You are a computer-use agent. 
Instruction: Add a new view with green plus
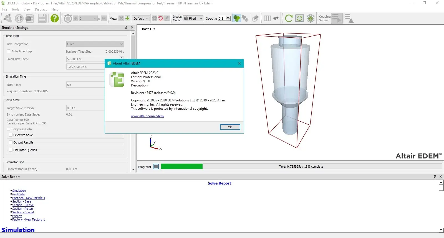(x=127, y=18)
